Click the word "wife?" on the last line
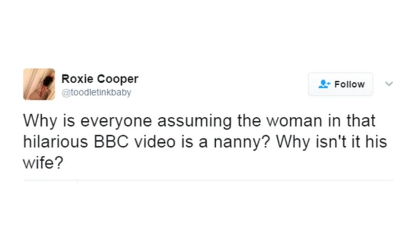 pyautogui.click(x=43, y=163)
